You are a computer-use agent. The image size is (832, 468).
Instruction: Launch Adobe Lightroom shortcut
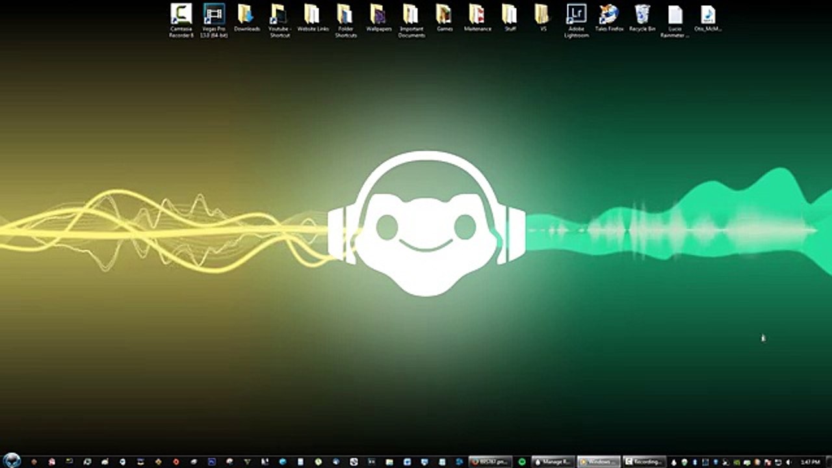coord(577,20)
